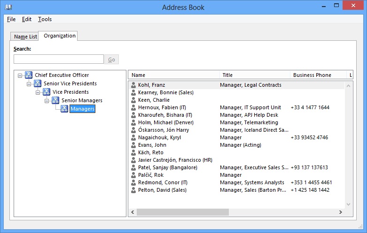The height and width of the screenshot is (233, 367).
Task: Click the Senior Vice Presidents org icon
Action: pos(38,83)
